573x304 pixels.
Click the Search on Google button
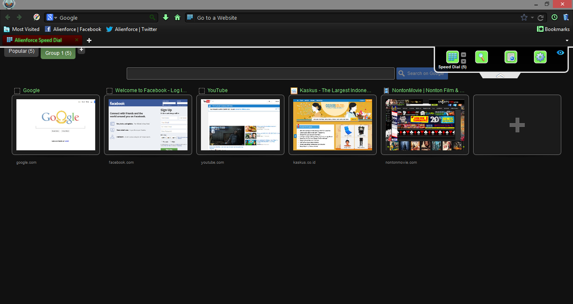click(422, 73)
